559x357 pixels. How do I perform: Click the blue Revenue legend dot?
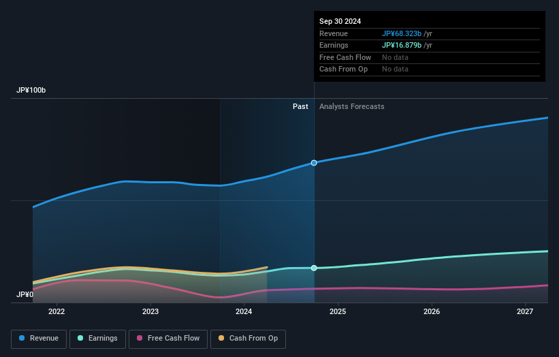coord(22,338)
